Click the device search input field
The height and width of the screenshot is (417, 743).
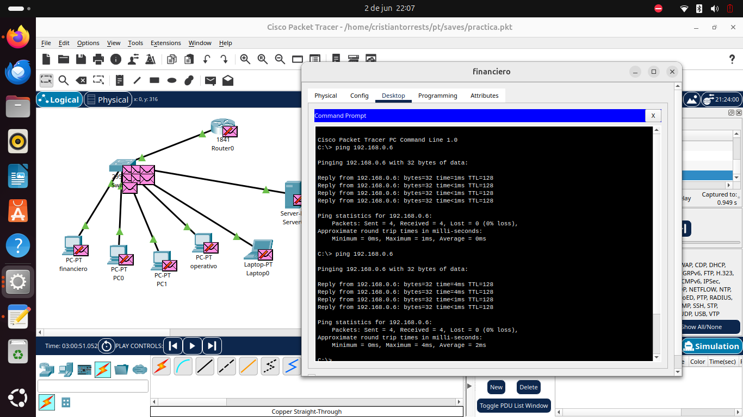point(93,386)
